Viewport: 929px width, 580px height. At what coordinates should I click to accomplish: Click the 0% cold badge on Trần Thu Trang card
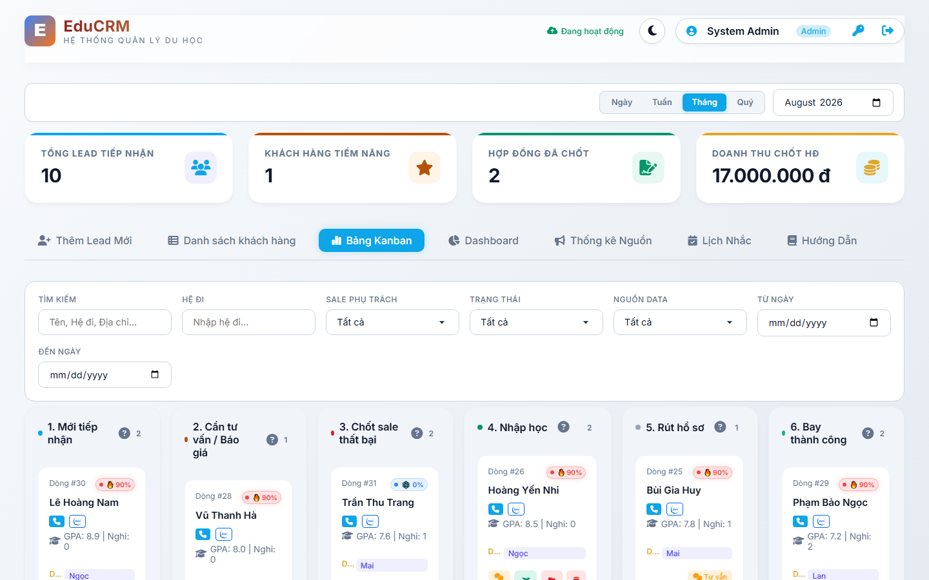click(409, 485)
